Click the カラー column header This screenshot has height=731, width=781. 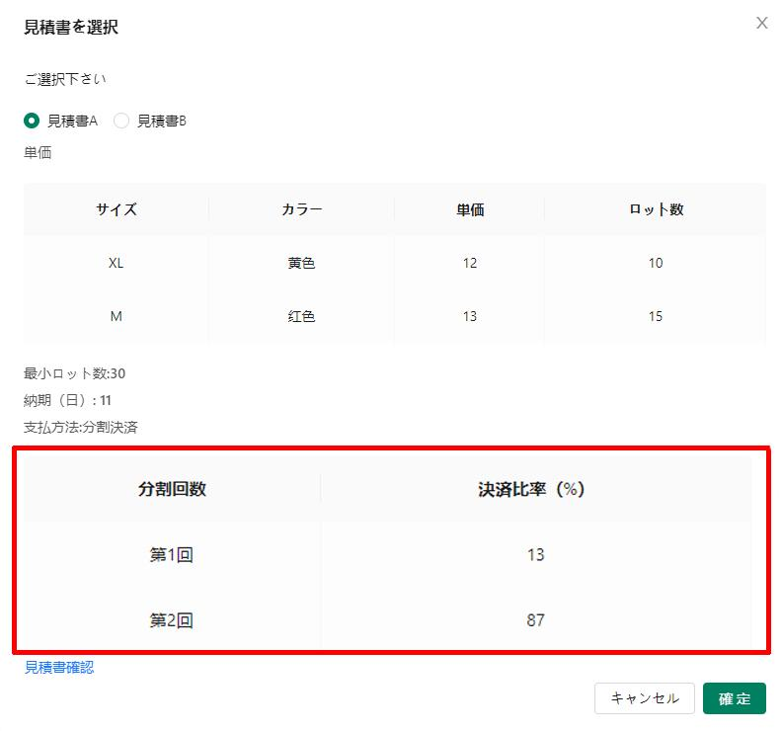click(x=301, y=209)
